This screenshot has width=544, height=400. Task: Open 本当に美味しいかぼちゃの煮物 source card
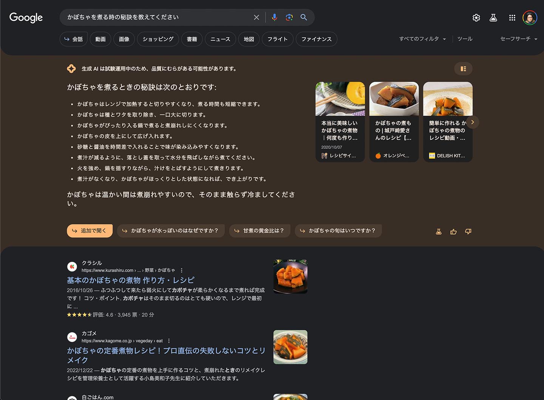[x=340, y=122]
